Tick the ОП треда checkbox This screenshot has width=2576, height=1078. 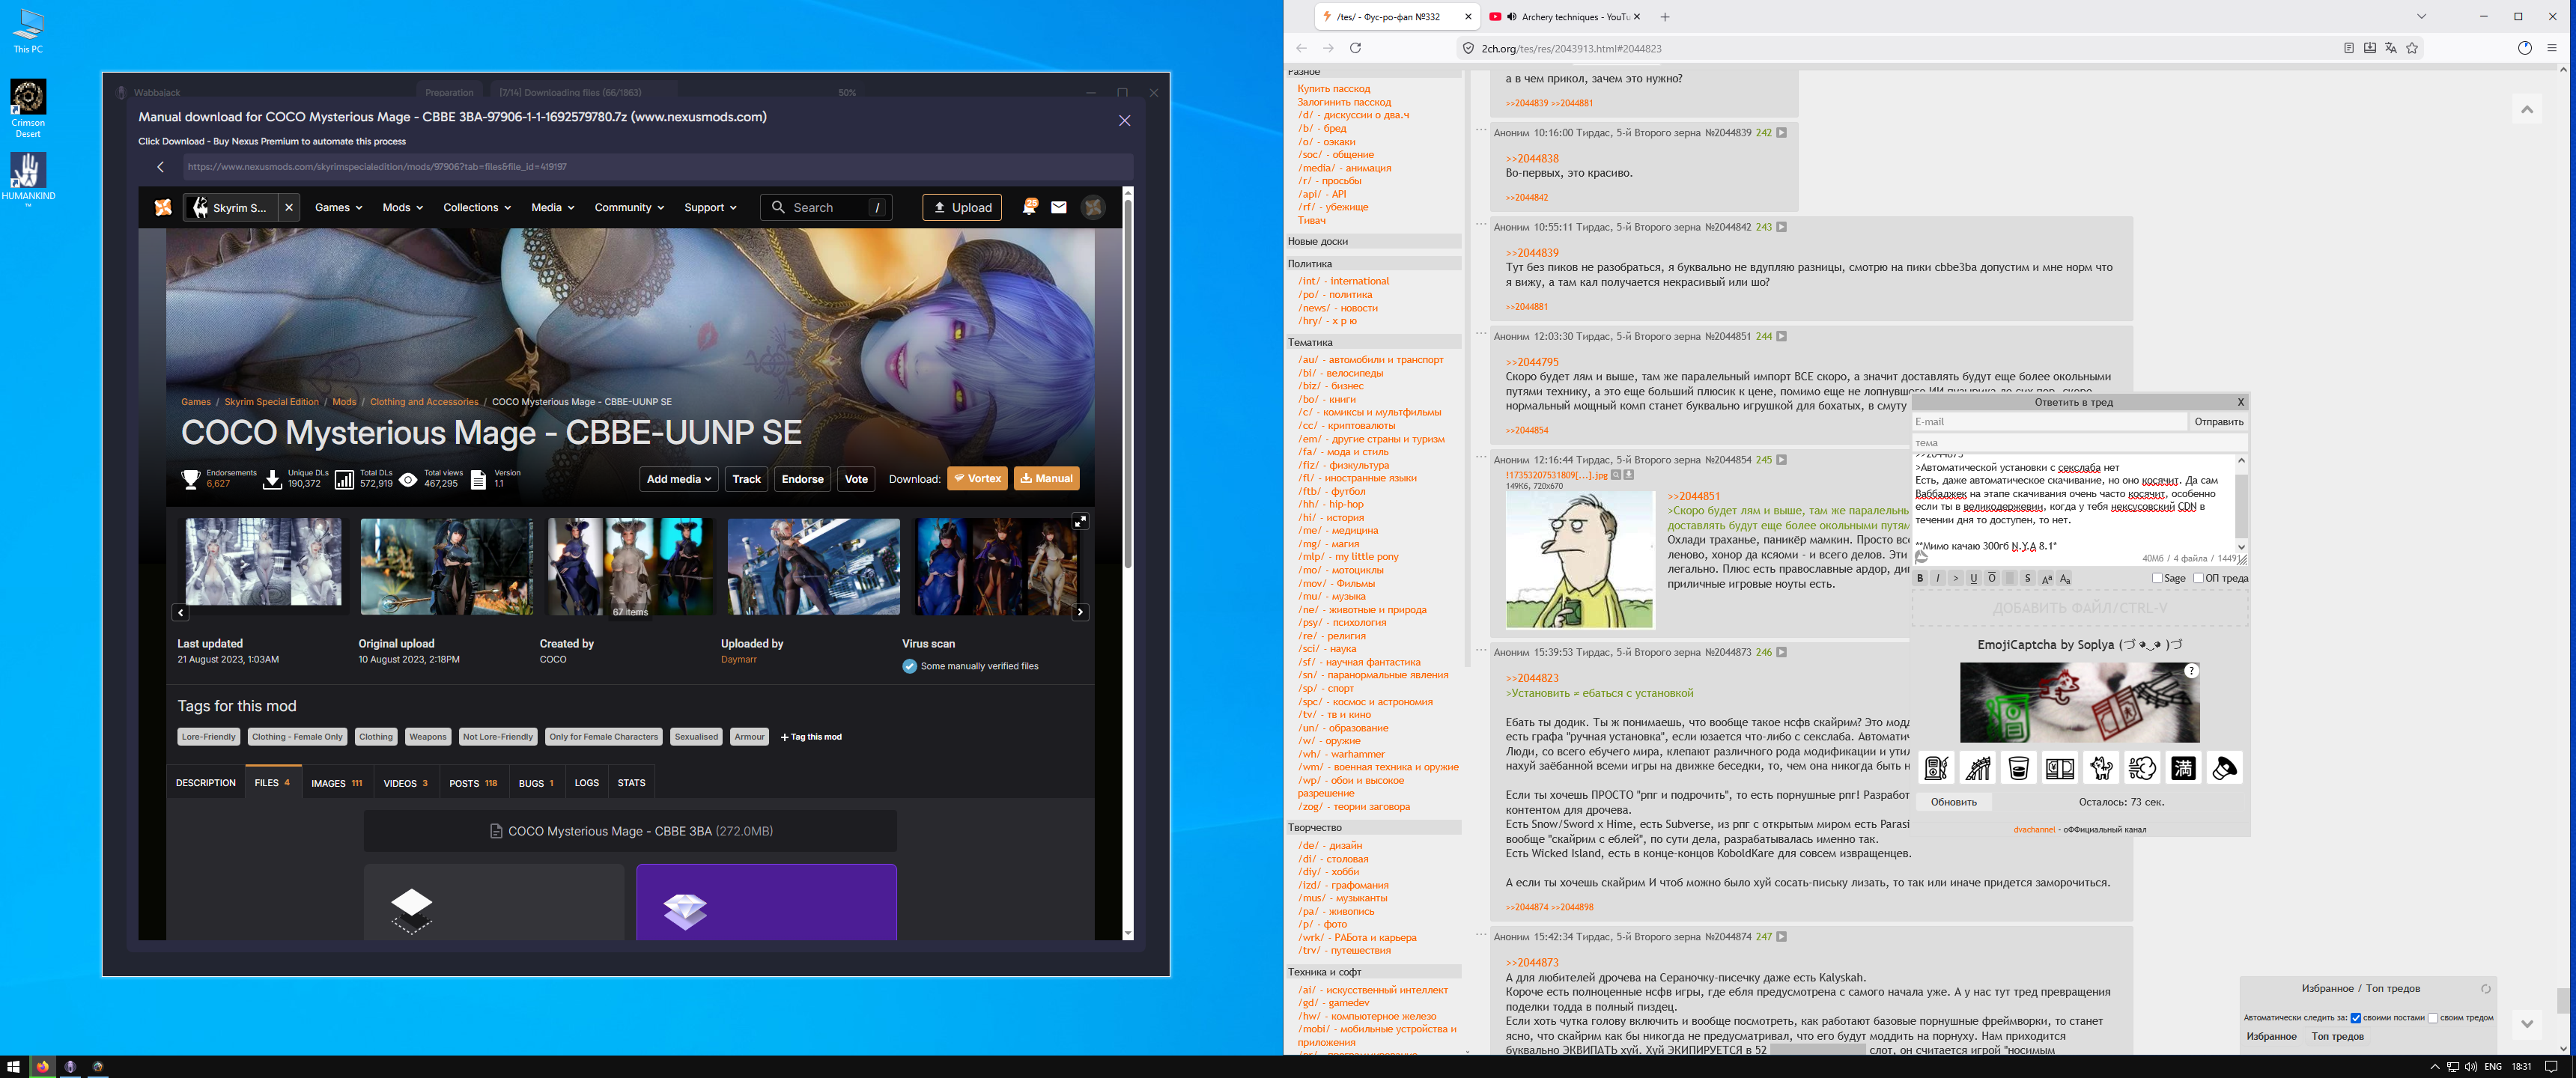[2198, 578]
